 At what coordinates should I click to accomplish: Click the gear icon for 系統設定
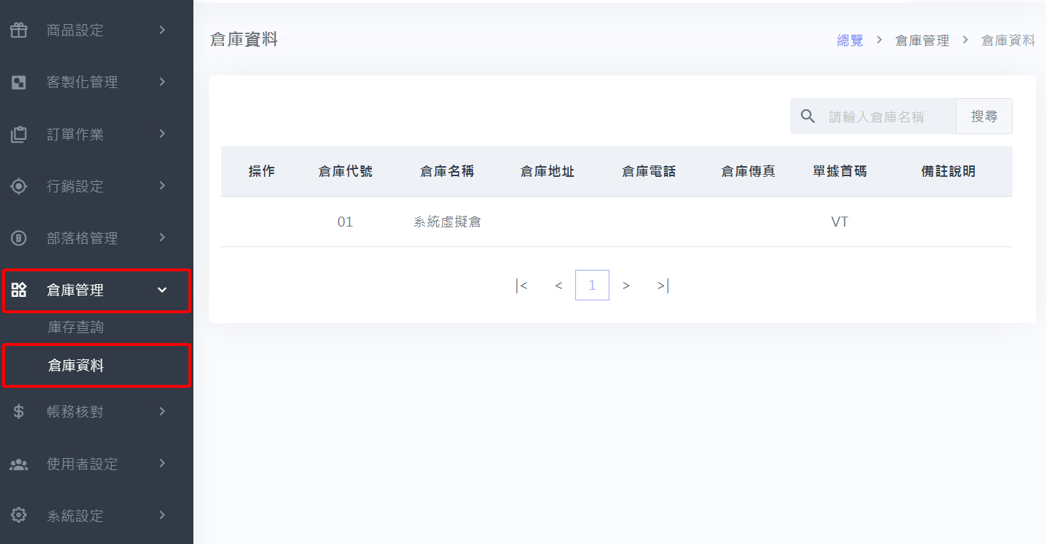(x=19, y=516)
